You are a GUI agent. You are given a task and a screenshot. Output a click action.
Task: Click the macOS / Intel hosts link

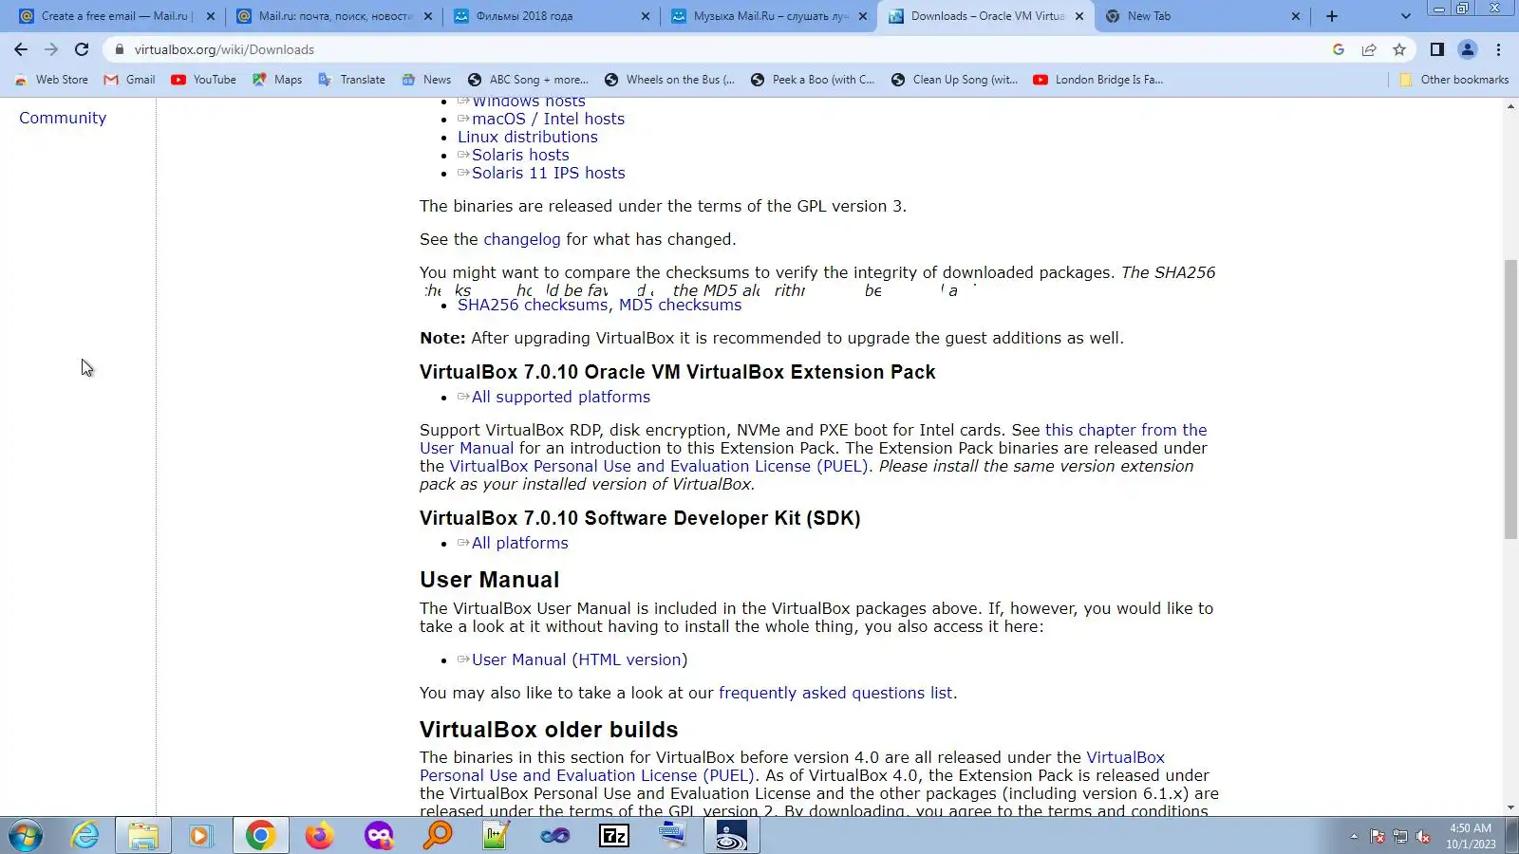[548, 119]
